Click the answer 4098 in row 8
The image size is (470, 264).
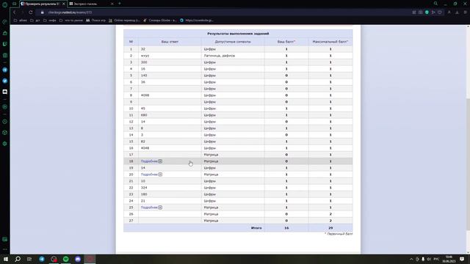coord(145,95)
